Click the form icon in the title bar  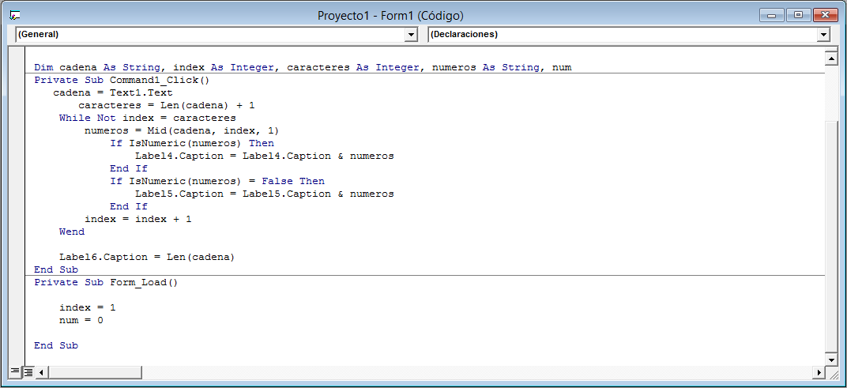tap(15, 15)
